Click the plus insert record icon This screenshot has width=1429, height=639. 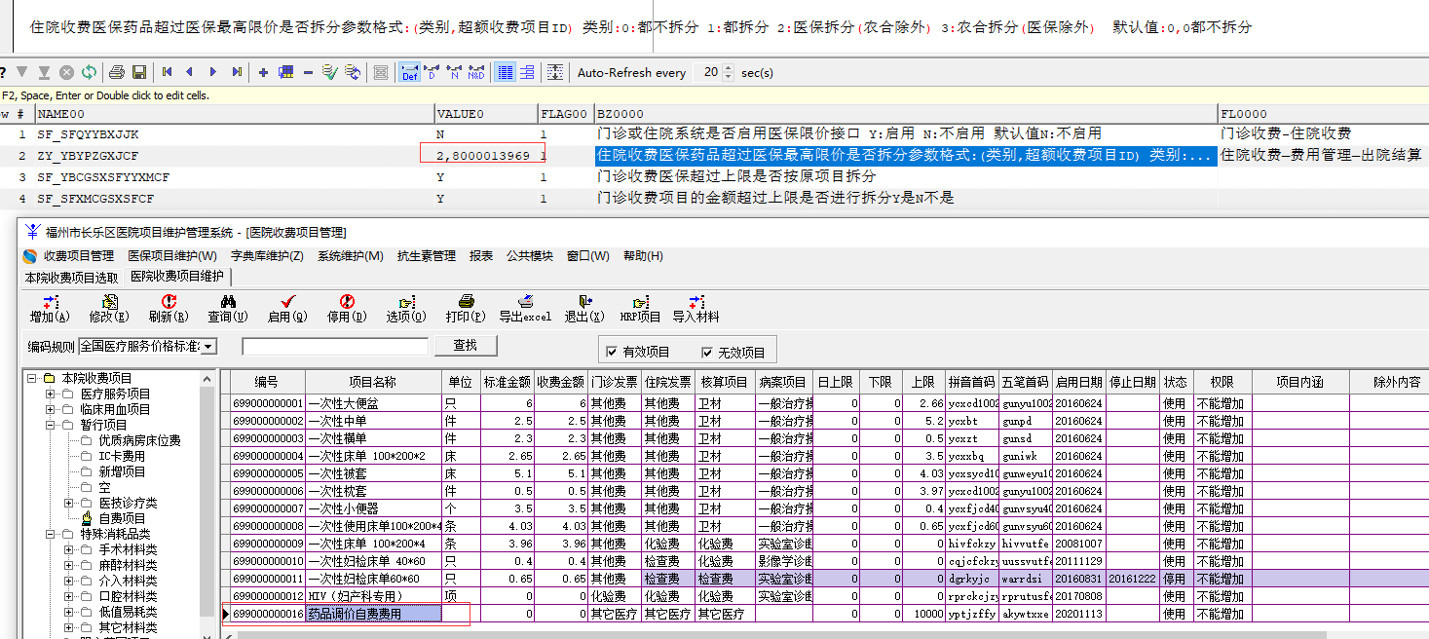[263, 72]
